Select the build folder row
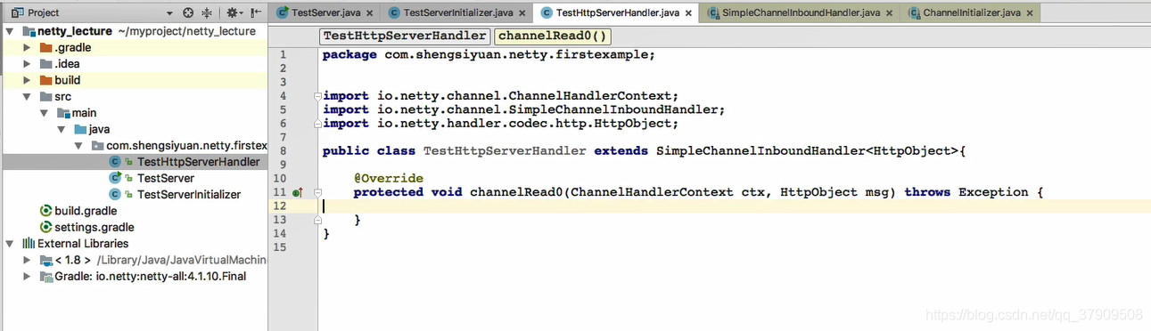The width and height of the screenshot is (1151, 331). 134,80
